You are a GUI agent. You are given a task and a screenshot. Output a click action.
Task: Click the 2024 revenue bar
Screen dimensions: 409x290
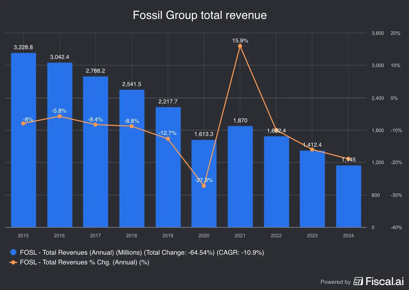pyautogui.click(x=348, y=197)
